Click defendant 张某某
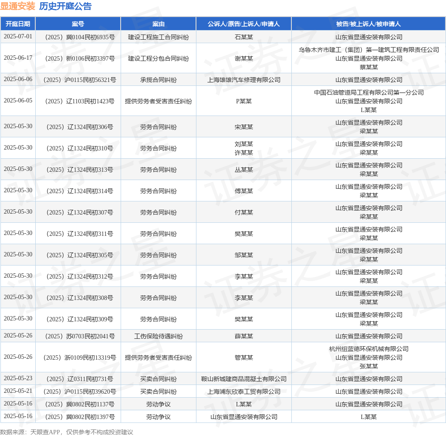 tap(368, 366)
